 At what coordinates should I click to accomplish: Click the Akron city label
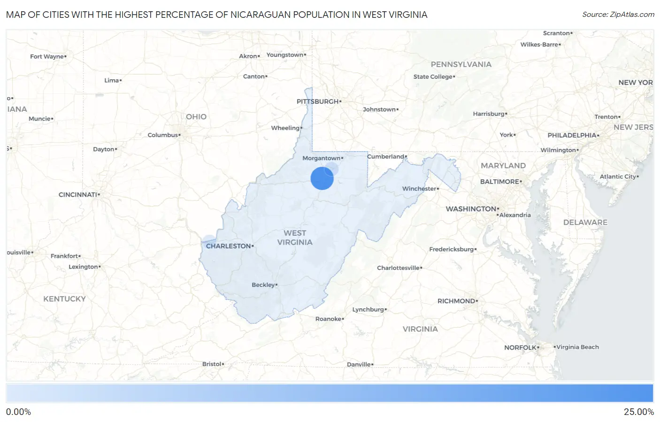248,56
